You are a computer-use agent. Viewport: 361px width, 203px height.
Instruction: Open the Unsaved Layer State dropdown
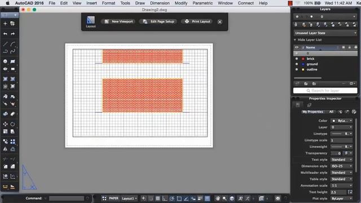pyautogui.click(x=325, y=33)
